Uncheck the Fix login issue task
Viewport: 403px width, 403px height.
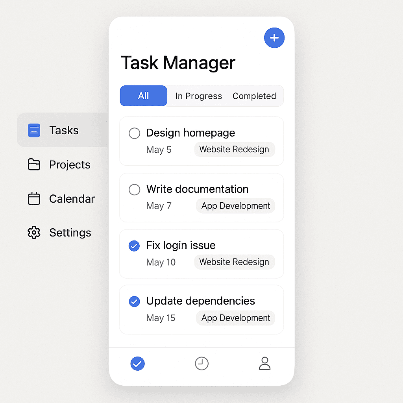point(134,246)
